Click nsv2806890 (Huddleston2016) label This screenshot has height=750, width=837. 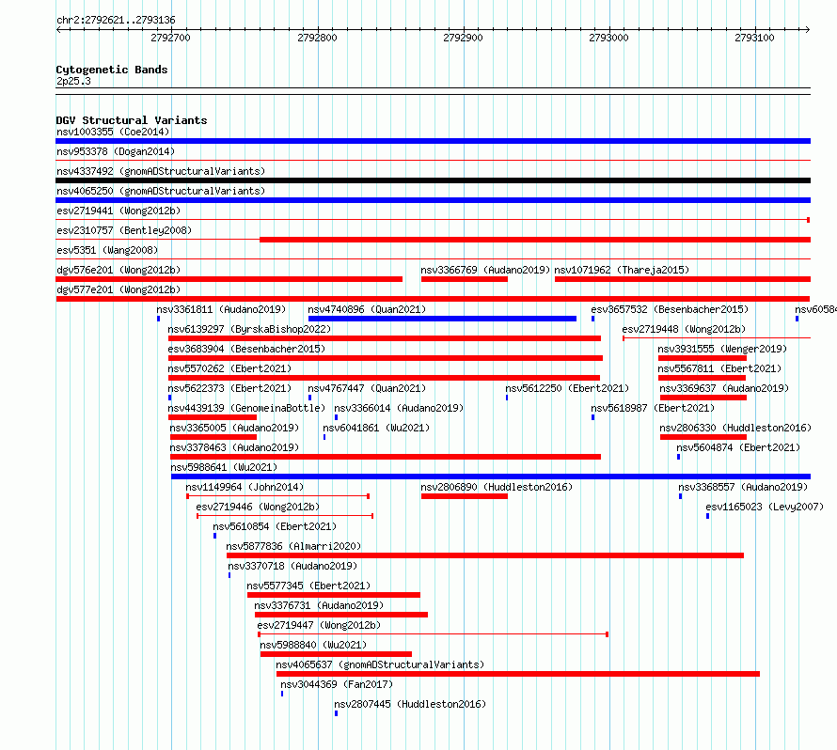point(497,487)
